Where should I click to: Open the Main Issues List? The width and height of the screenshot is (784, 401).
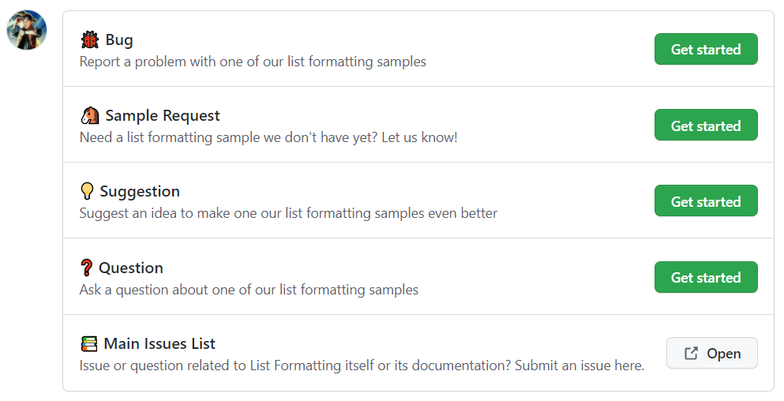712,353
